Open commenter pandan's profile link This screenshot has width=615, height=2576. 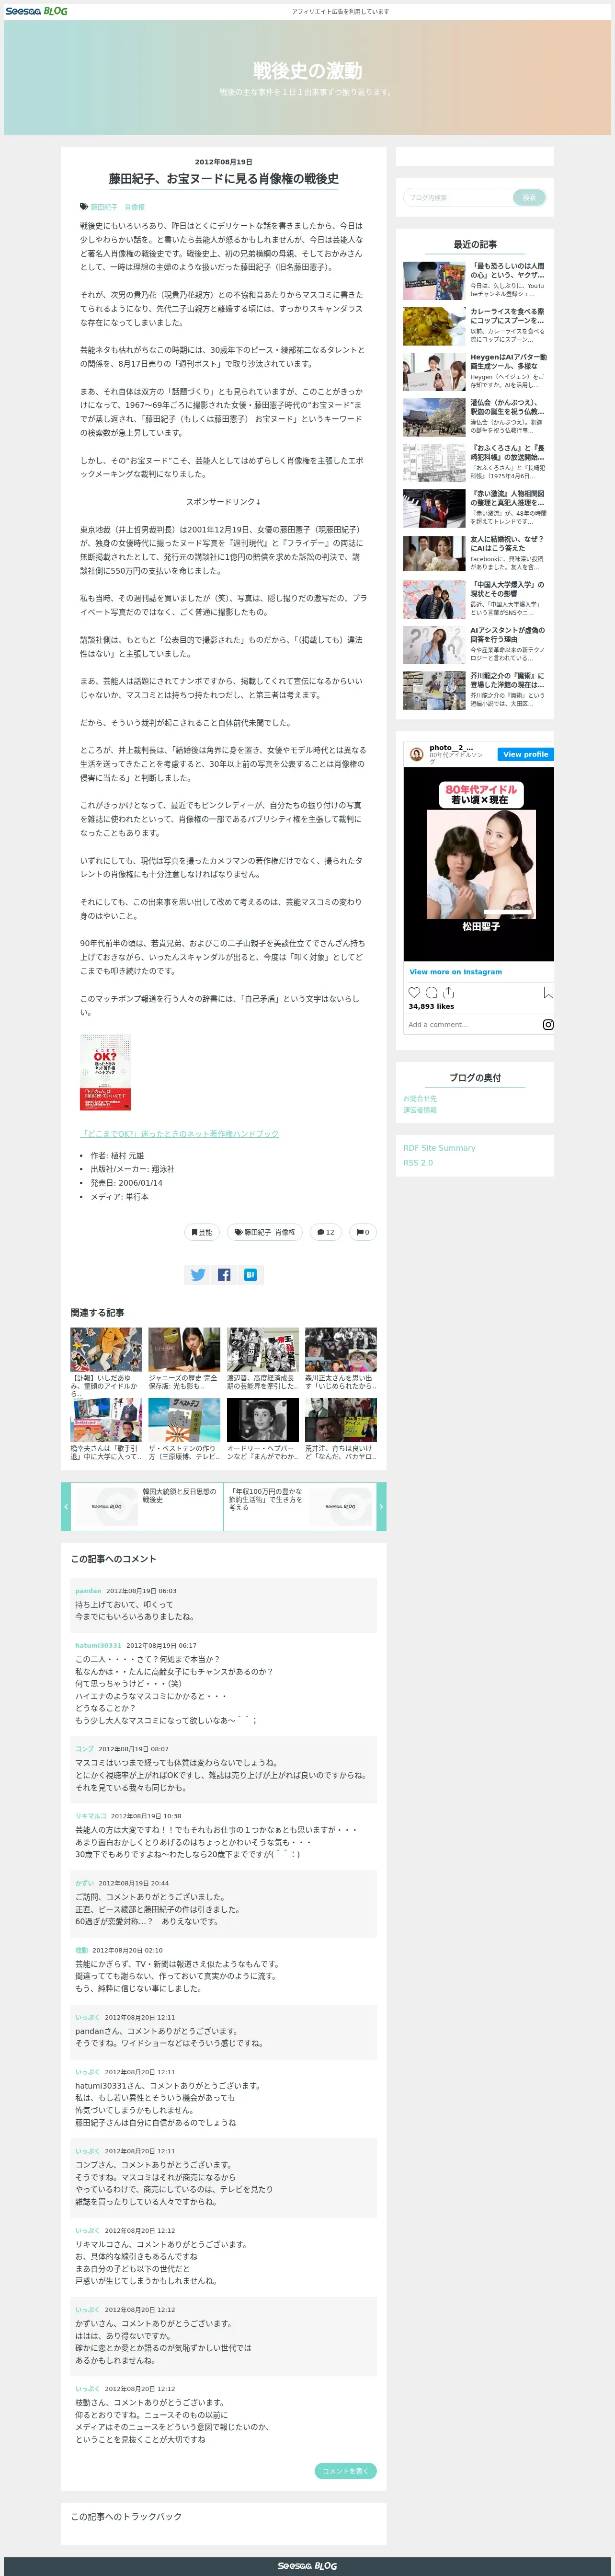coord(88,1590)
